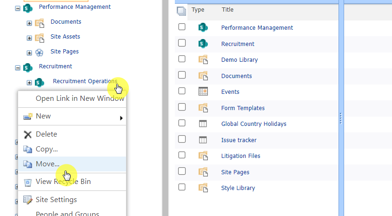Expand the Documents tree node
The image size is (392, 216).
point(29,23)
